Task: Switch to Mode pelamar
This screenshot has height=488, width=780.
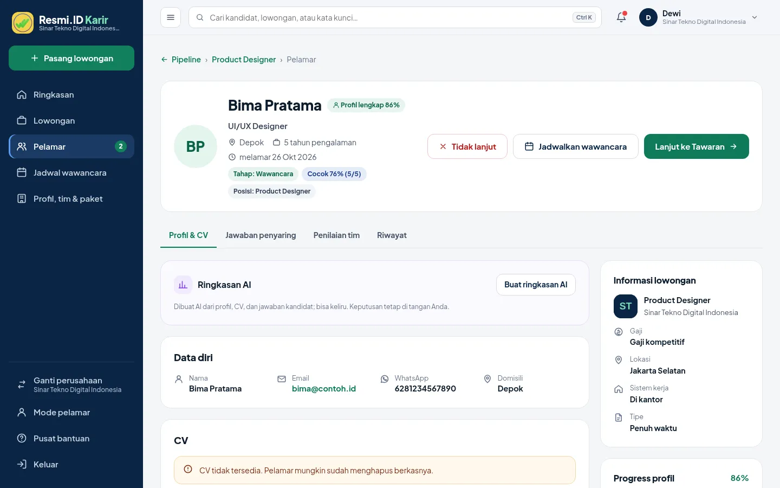Action: 71,412
